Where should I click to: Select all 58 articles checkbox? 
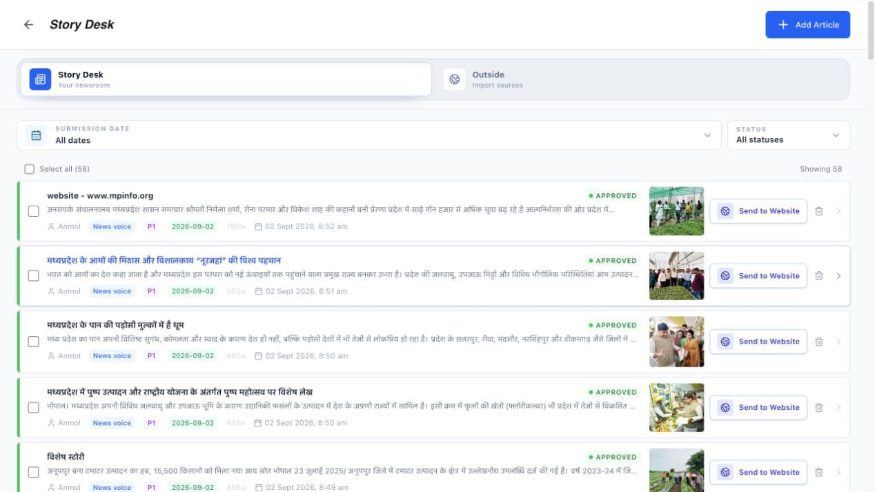pos(29,169)
